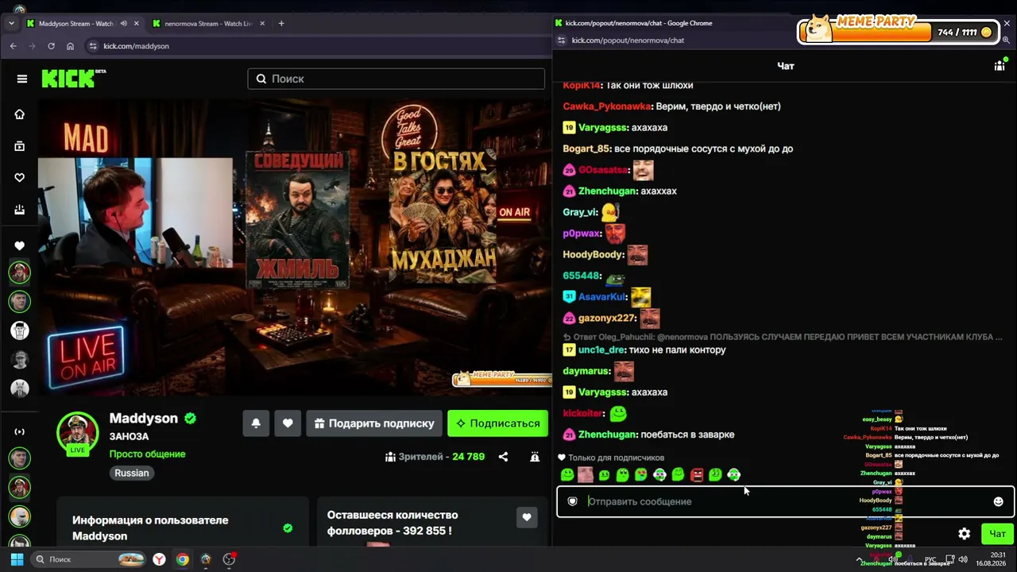Focus the Kick search field "Поиск"

(396, 79)
